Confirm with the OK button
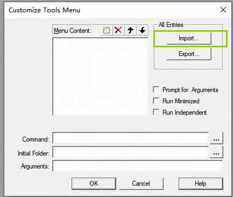The height and width of the screenshot is (197, 233). [x=94, y=184]
